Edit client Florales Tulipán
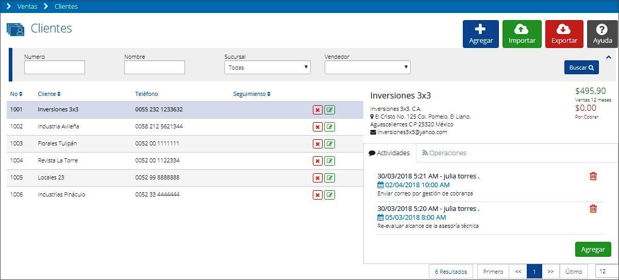This screenshot has height=280, width=619. pyautogui.click(x=330, y=144)
